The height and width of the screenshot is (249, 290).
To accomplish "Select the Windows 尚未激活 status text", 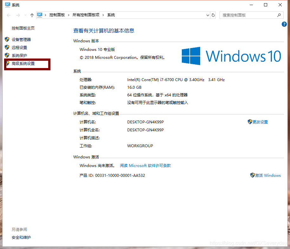I will [97, 166].
